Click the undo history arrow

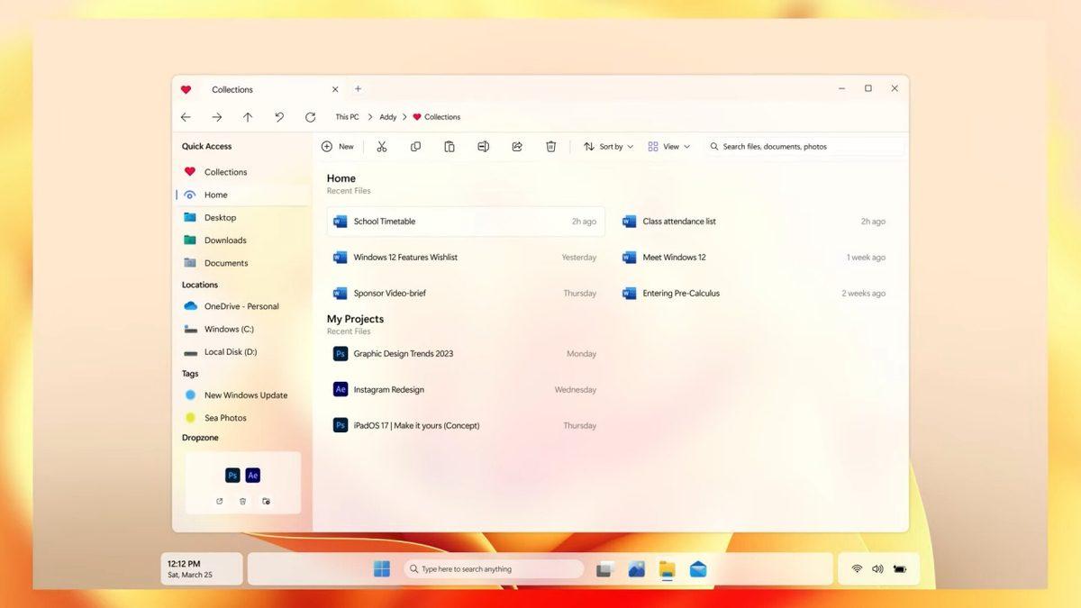click(279, 116)
